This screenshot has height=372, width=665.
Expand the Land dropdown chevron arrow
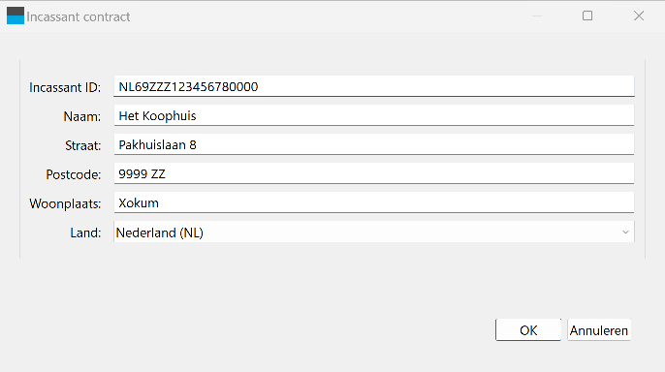(x=625, y=232)
